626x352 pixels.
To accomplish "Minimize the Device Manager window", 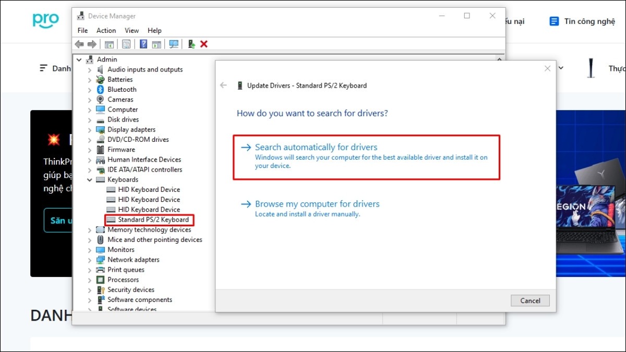I will (x=441, y=16).
